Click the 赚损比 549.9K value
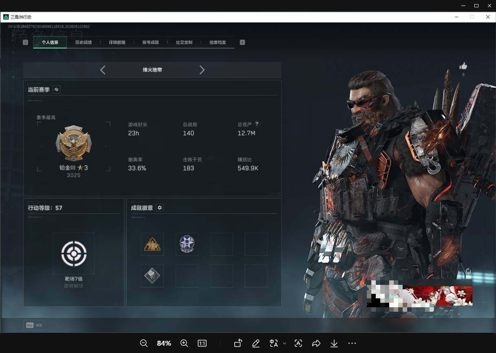 tap(248, 168)
